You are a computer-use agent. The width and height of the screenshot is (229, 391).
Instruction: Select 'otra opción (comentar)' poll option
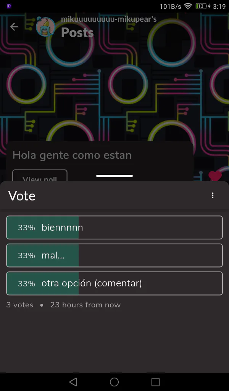(x=114, y=283)
